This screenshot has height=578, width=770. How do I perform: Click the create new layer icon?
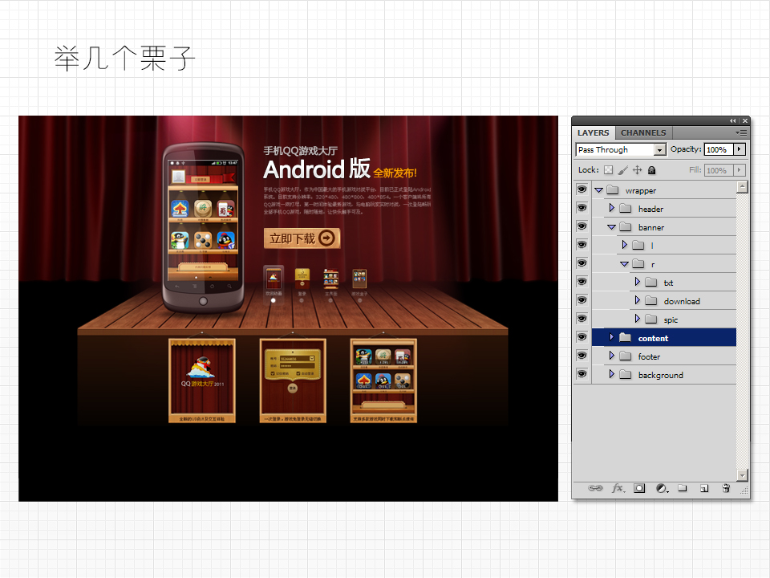pyautogui.click(x=704, y=488)
